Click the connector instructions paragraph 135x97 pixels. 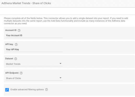pyautogui.click(x=66, y=21)
